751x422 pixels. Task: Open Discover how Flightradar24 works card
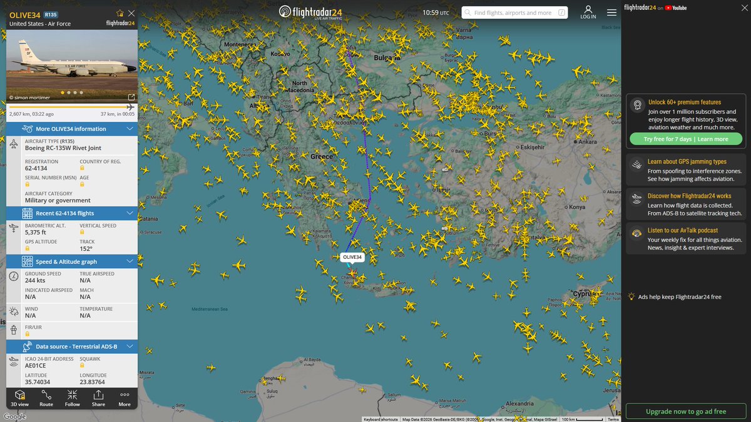pyautogui.click(x=686, y=204)
